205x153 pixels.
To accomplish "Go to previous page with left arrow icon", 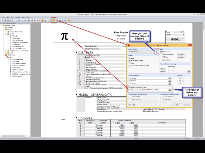I will coord(16,20).
